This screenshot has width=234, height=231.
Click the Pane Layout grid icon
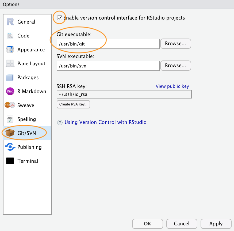point(10,63)
